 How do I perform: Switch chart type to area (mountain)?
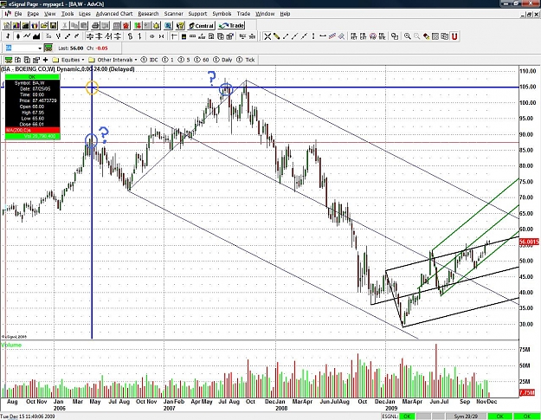coord(36,36)
